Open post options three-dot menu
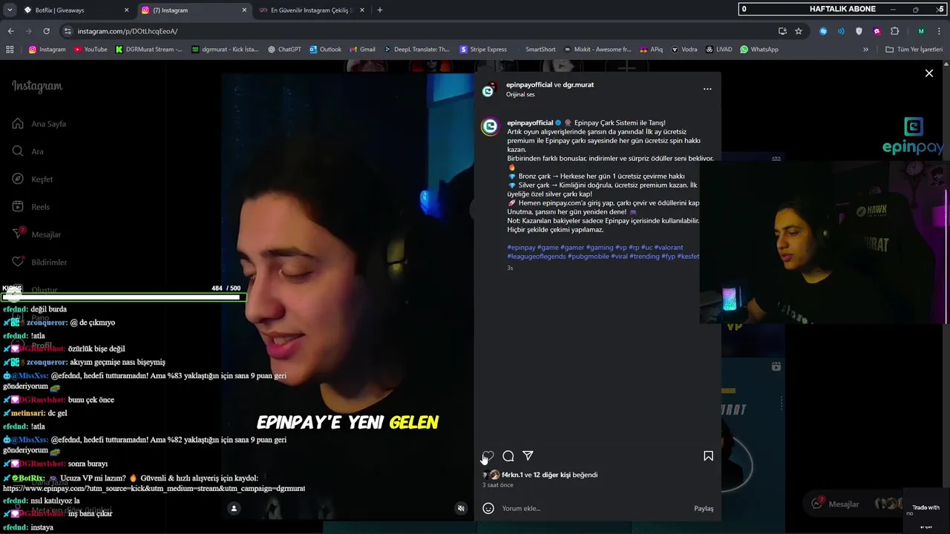 point(707,89)
